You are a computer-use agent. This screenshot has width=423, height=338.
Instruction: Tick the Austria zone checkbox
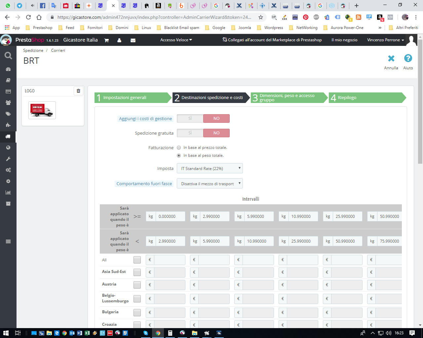(137, 285)
